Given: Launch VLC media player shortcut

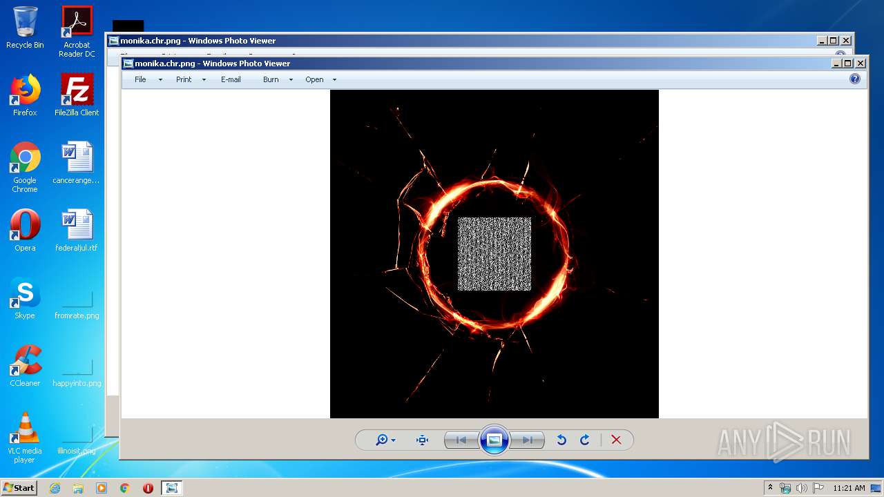Looking at the screenshot, I should point(25,438).
